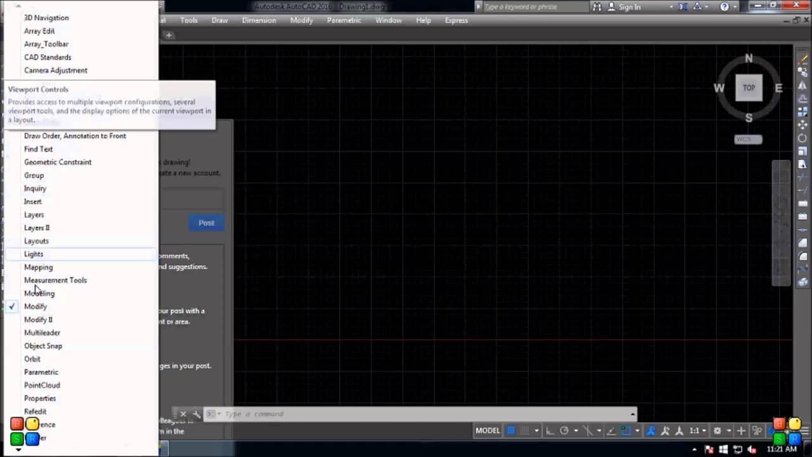812x457 pixels.
Task: Select the Rotate tool
Action: pos(802,138)
